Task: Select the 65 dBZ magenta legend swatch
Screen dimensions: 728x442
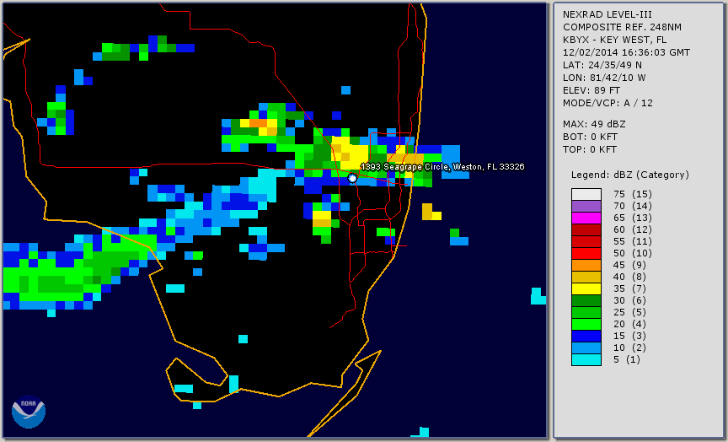Action: coord(586,218)
